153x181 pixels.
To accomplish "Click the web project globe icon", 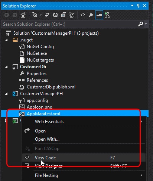I will 15,121.
